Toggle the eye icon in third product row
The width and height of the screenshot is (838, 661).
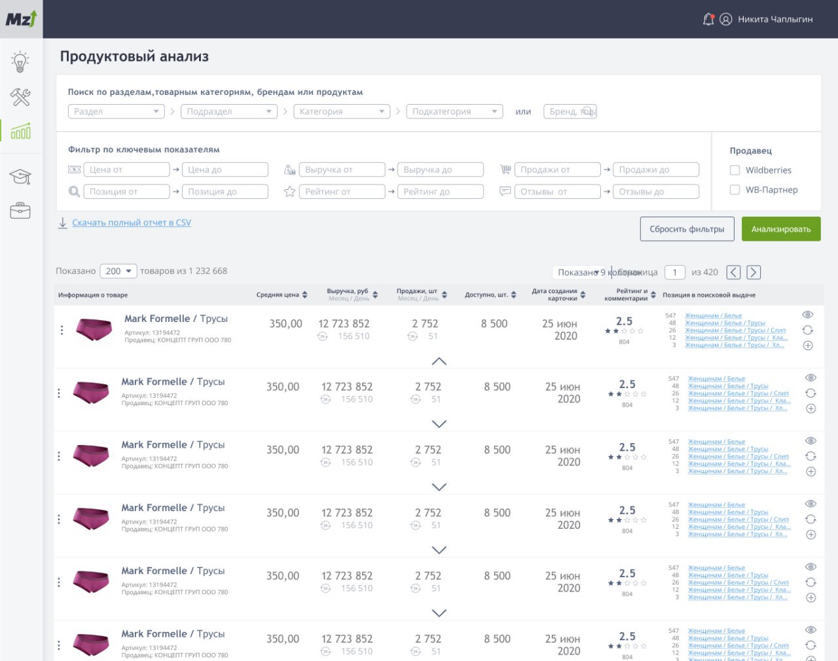coord(811,440)
